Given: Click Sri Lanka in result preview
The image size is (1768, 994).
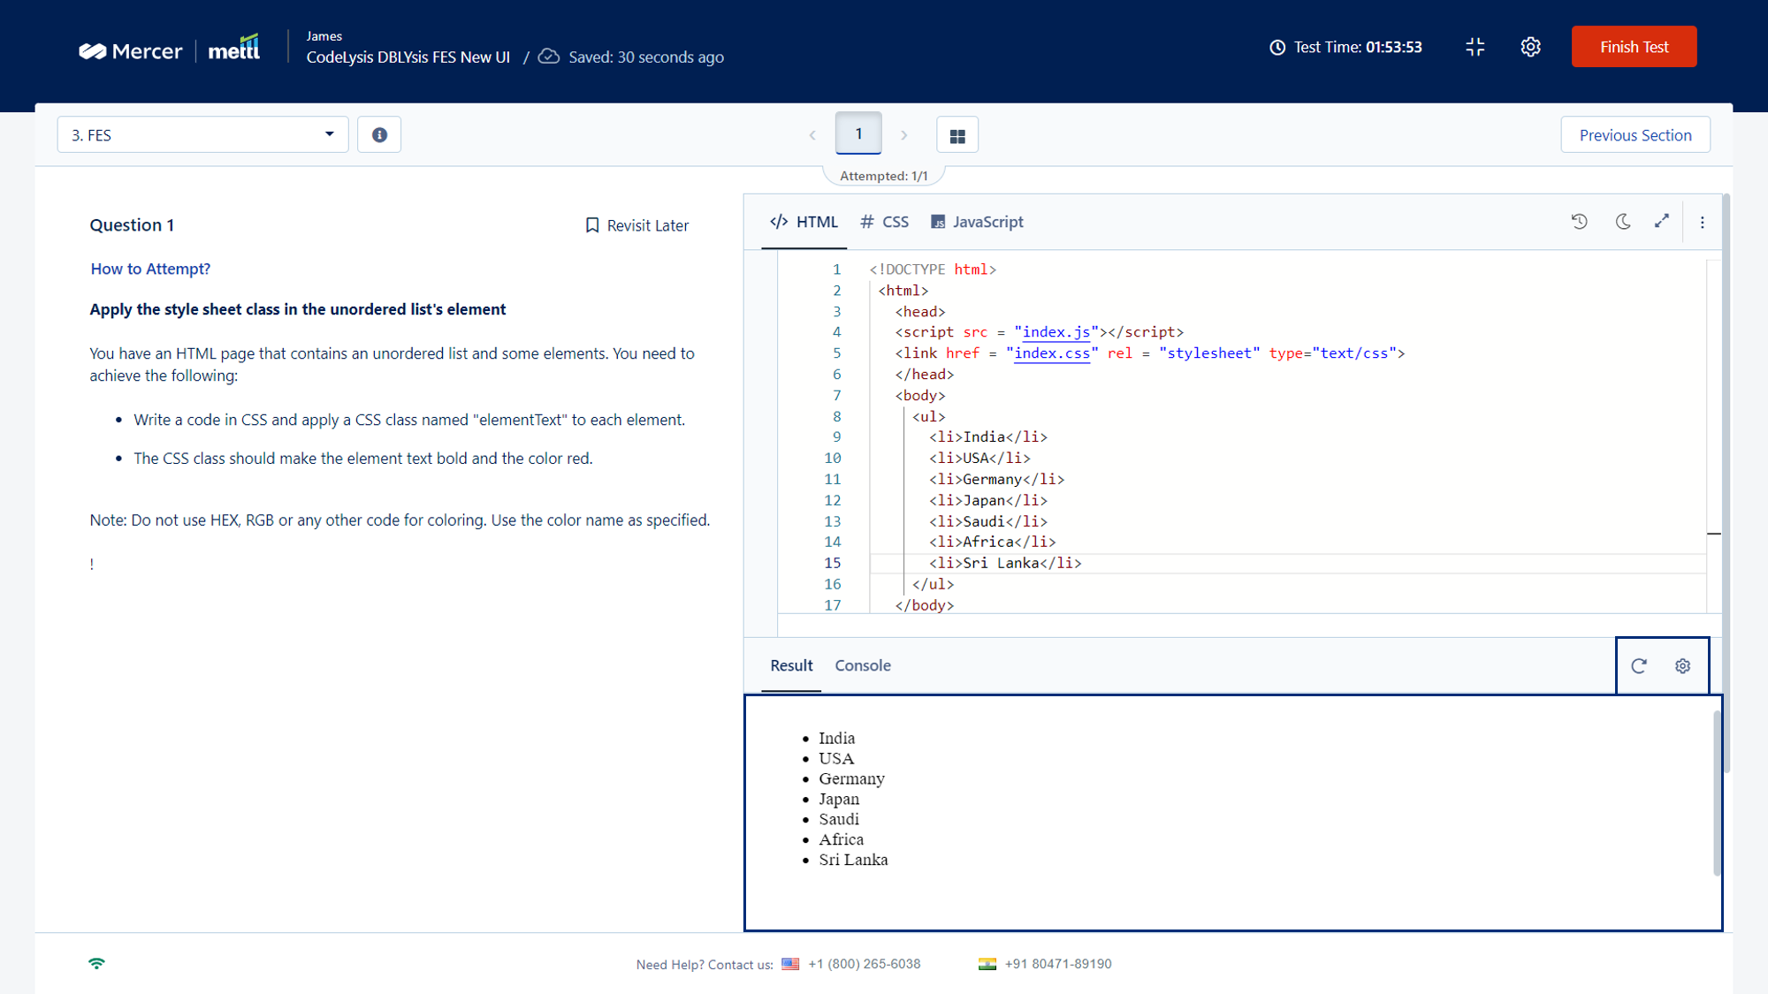Looking at the screenshot, I should click(x=853, y=860).
